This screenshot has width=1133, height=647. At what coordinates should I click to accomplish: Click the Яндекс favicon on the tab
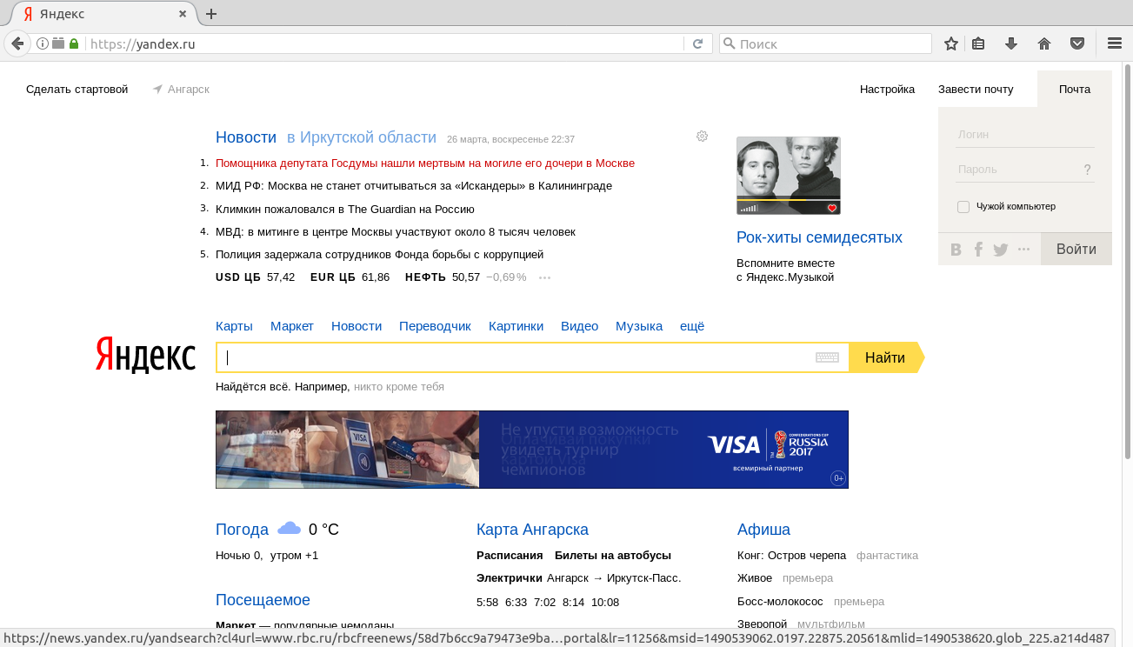[29, 14]
